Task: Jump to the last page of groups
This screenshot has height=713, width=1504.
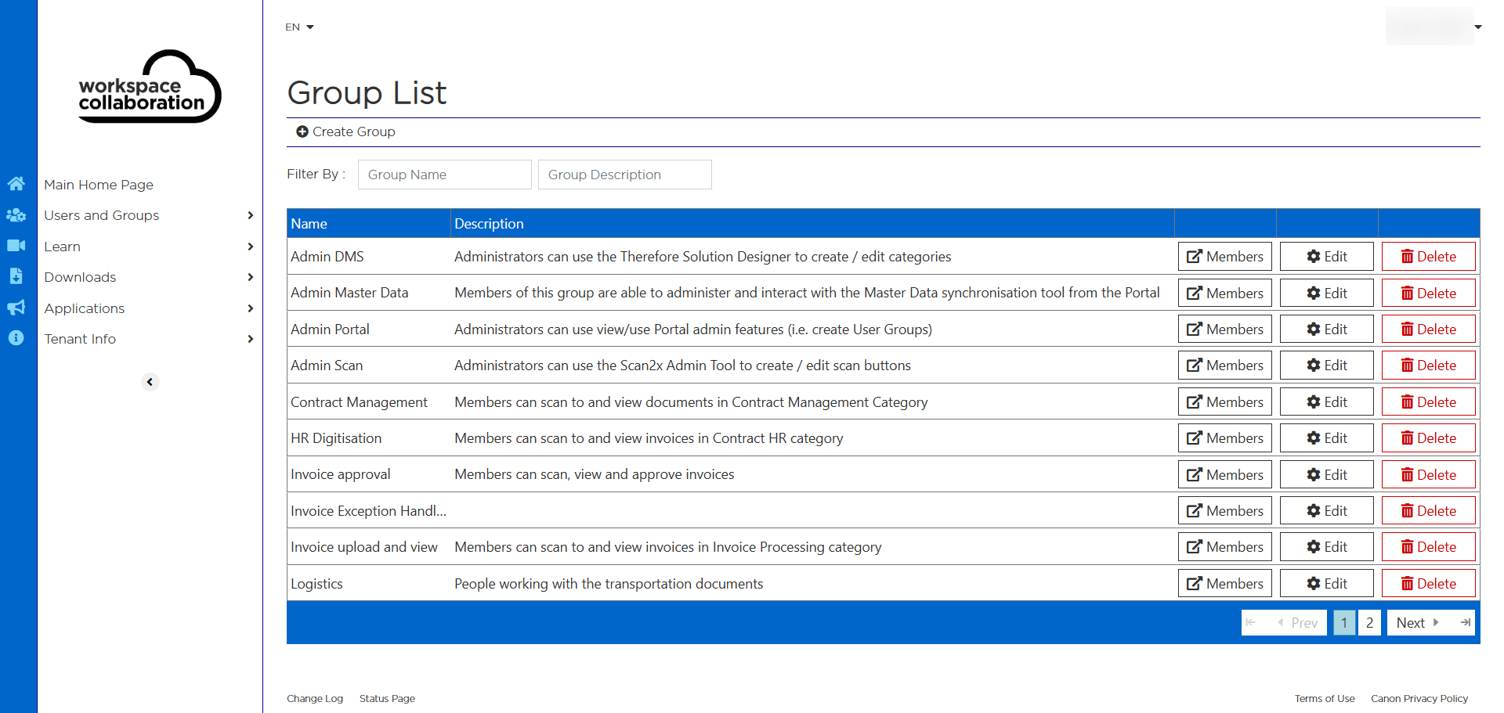Action: [x=1465, y=623]
